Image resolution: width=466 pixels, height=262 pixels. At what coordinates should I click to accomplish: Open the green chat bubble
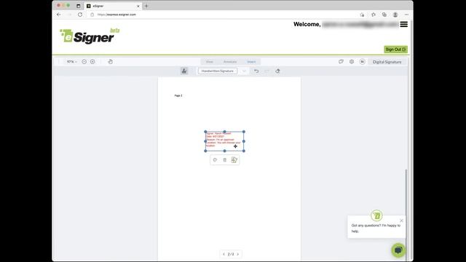(x=398, y=250)
